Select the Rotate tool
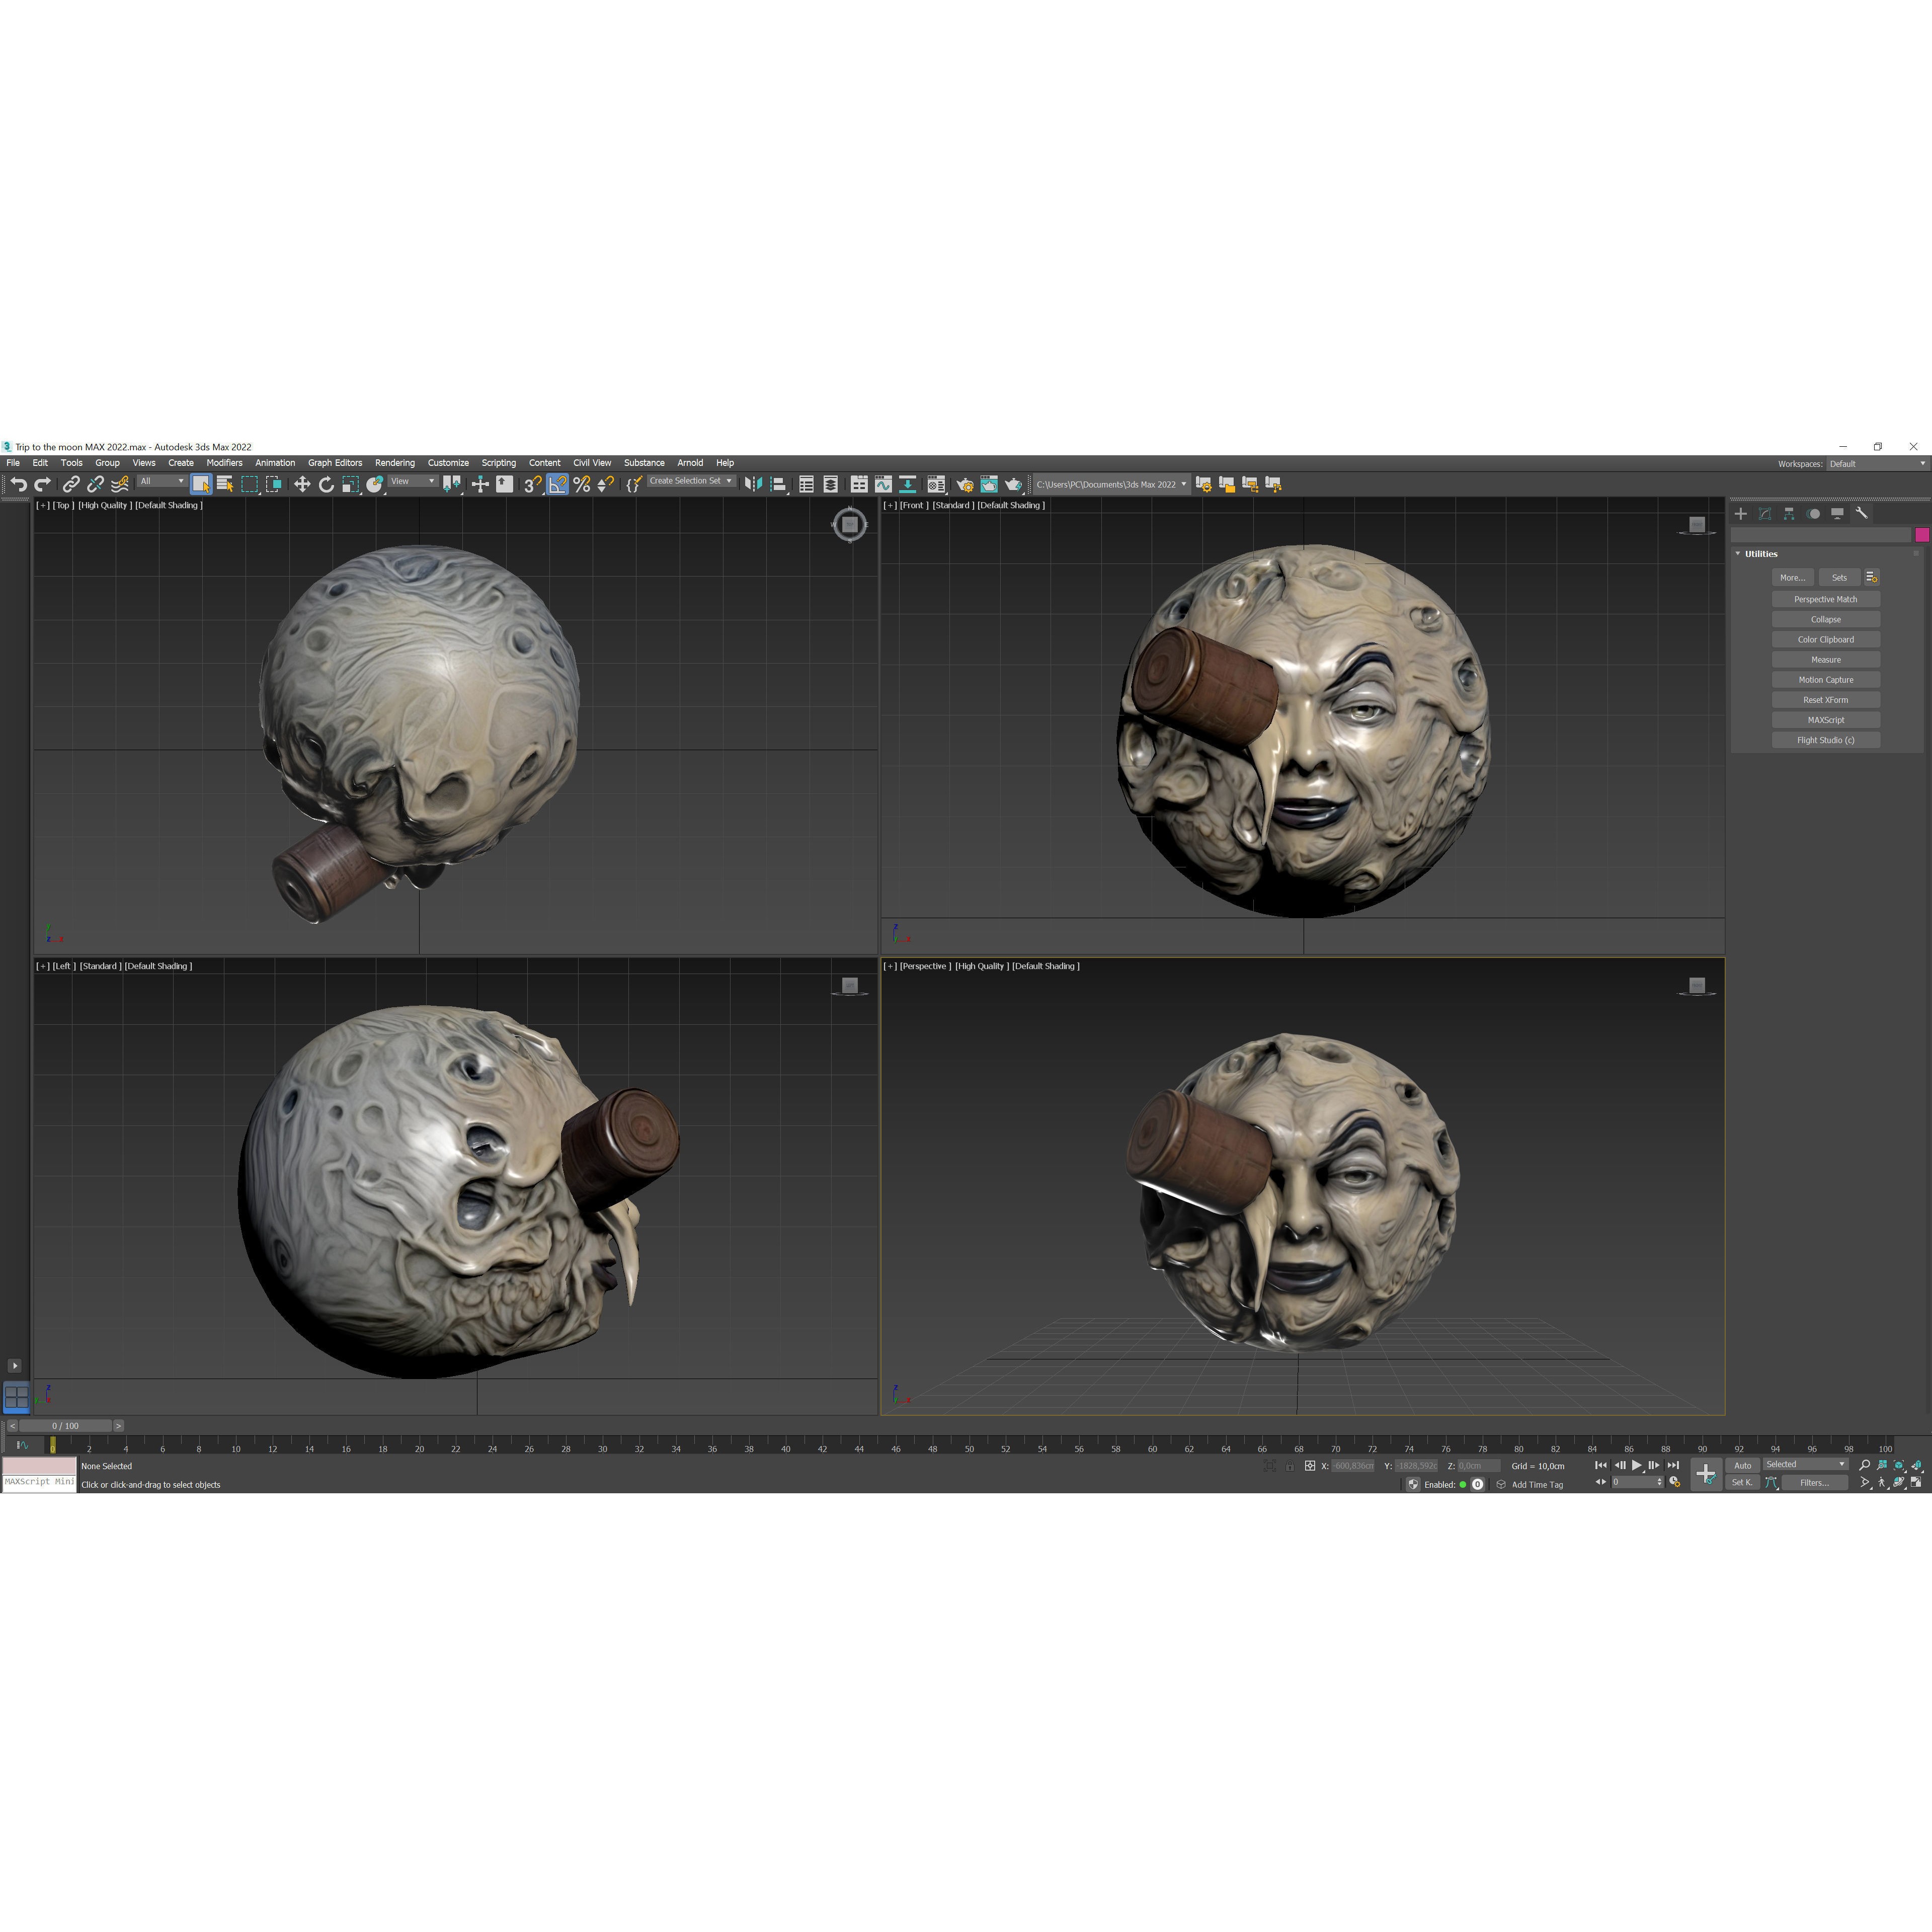 (x=326, y=485)
